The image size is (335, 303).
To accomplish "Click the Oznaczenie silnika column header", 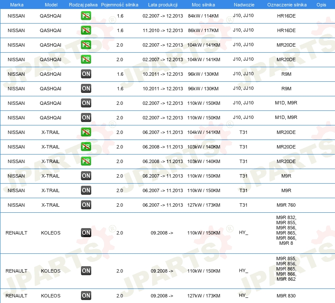I will tap(287, 5).
